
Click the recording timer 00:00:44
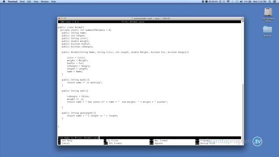coord(213,2)
